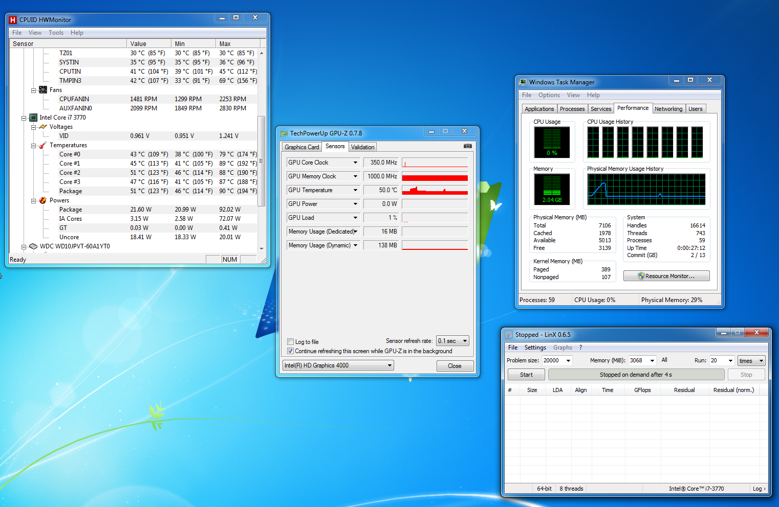Open the Graphics Card tab in GPU-Z

pyautogui.click(x=301, y=147)
